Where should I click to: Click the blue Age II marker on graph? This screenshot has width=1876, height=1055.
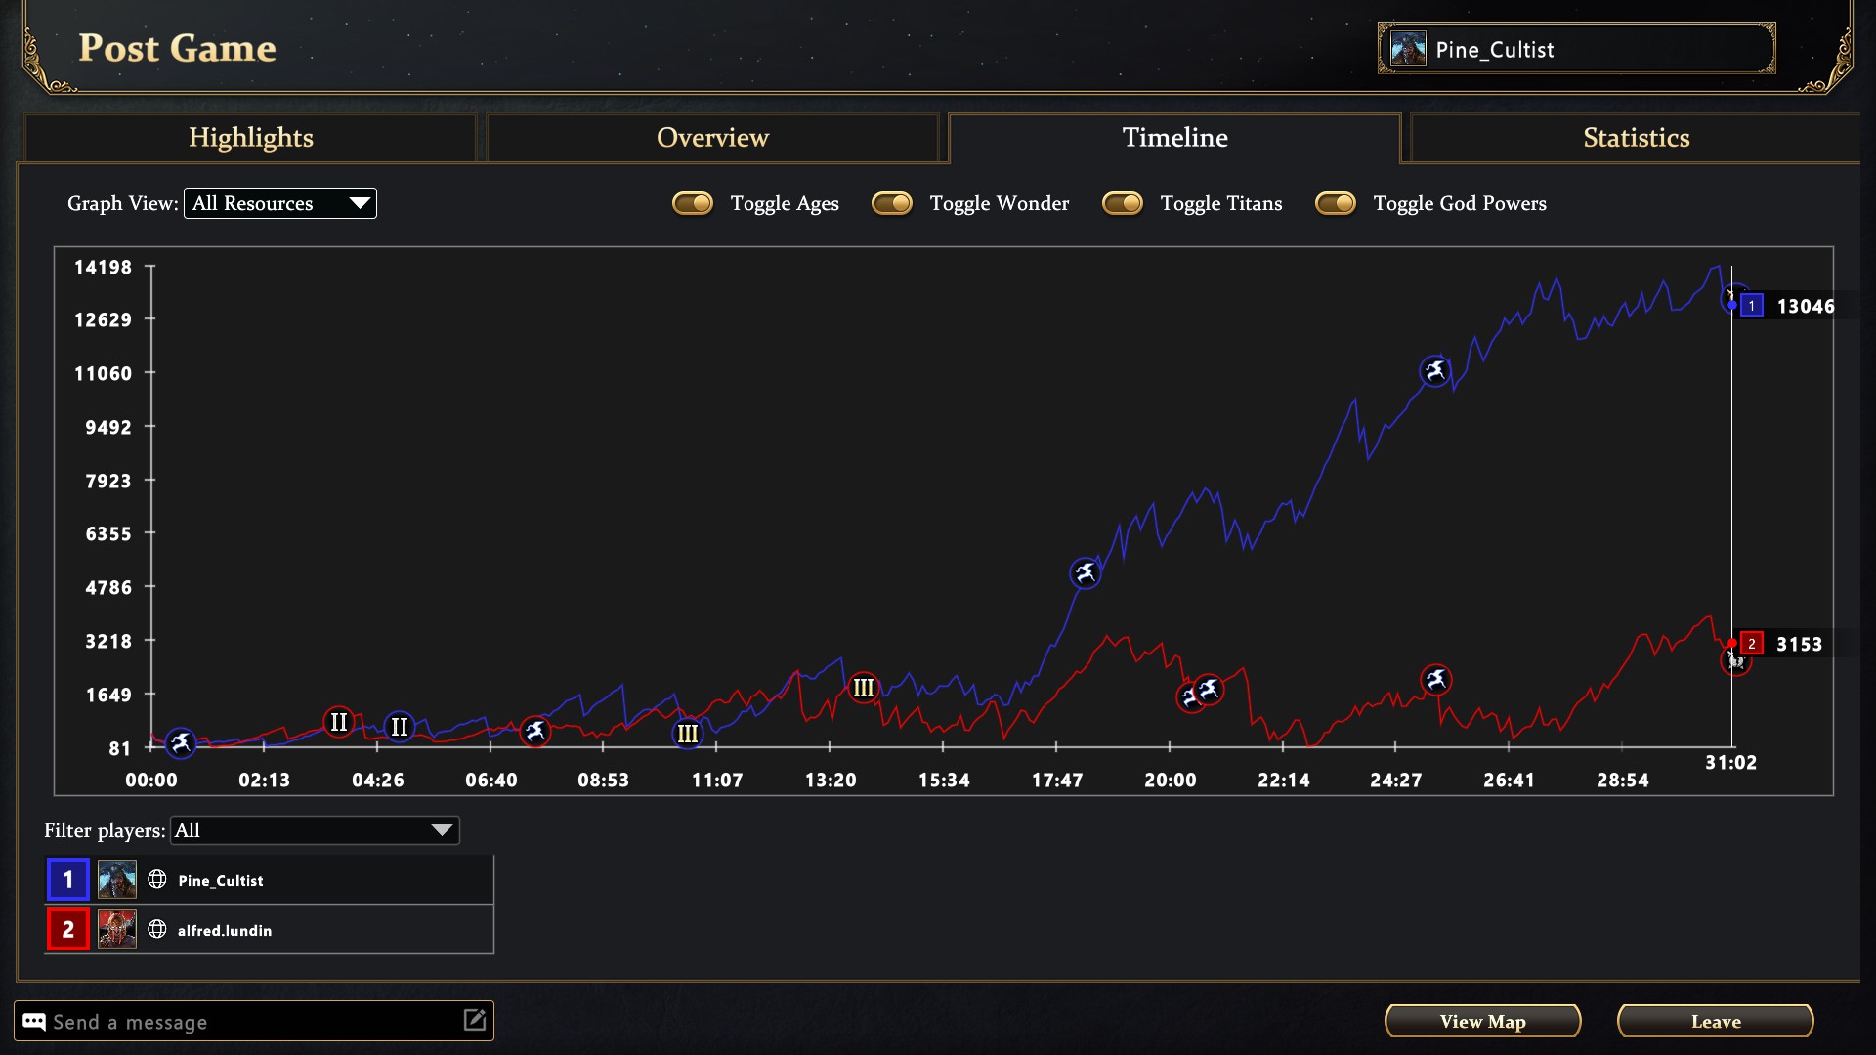[399, 727]
